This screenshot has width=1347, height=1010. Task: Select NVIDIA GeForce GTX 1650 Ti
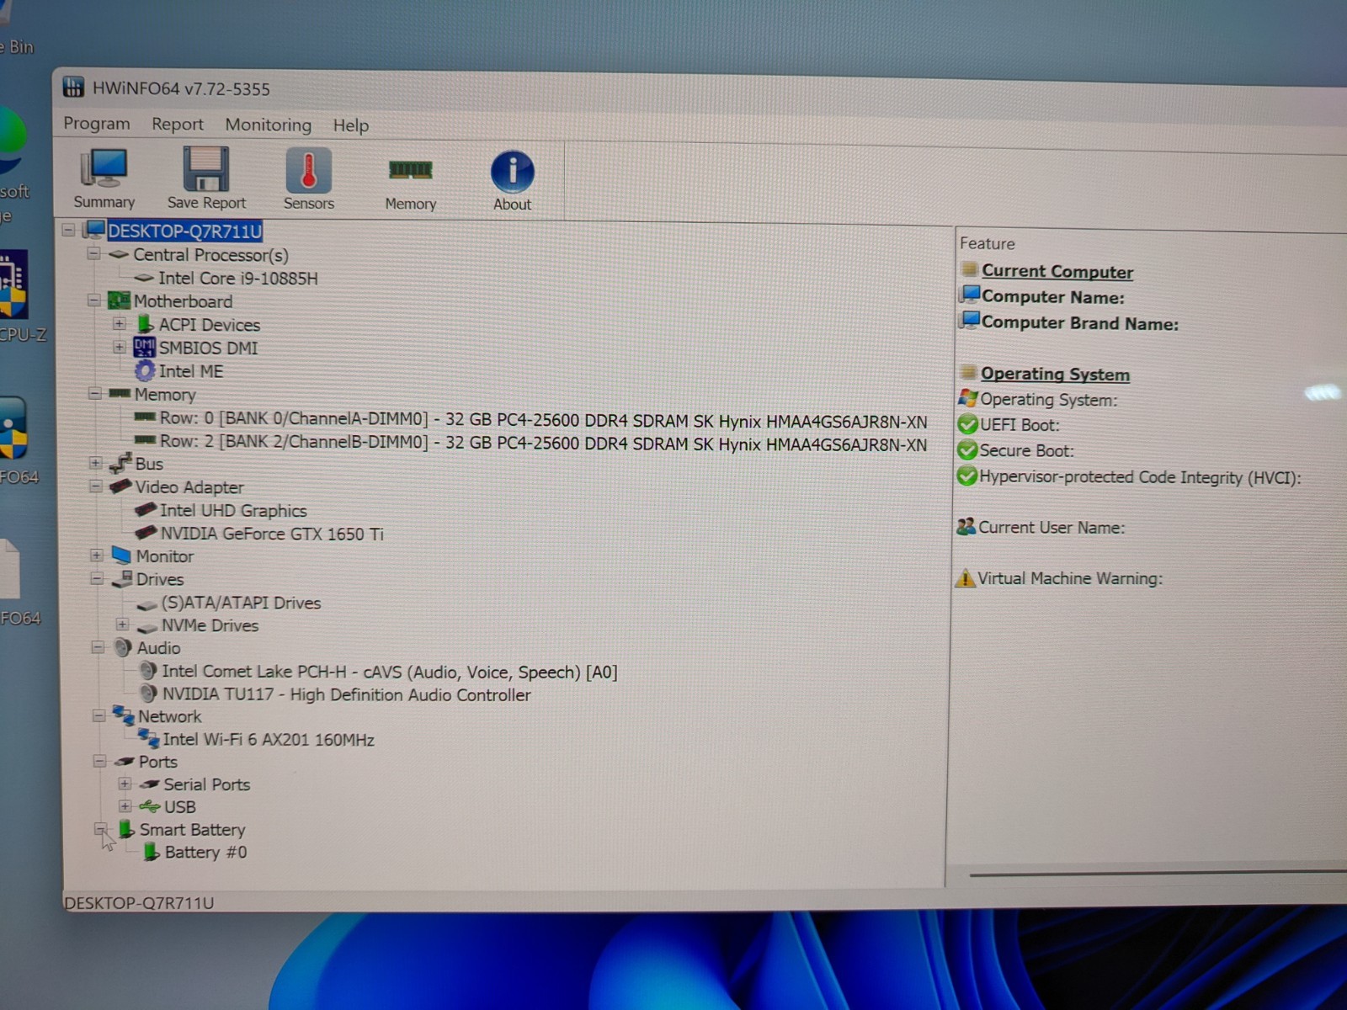(272, 533)
